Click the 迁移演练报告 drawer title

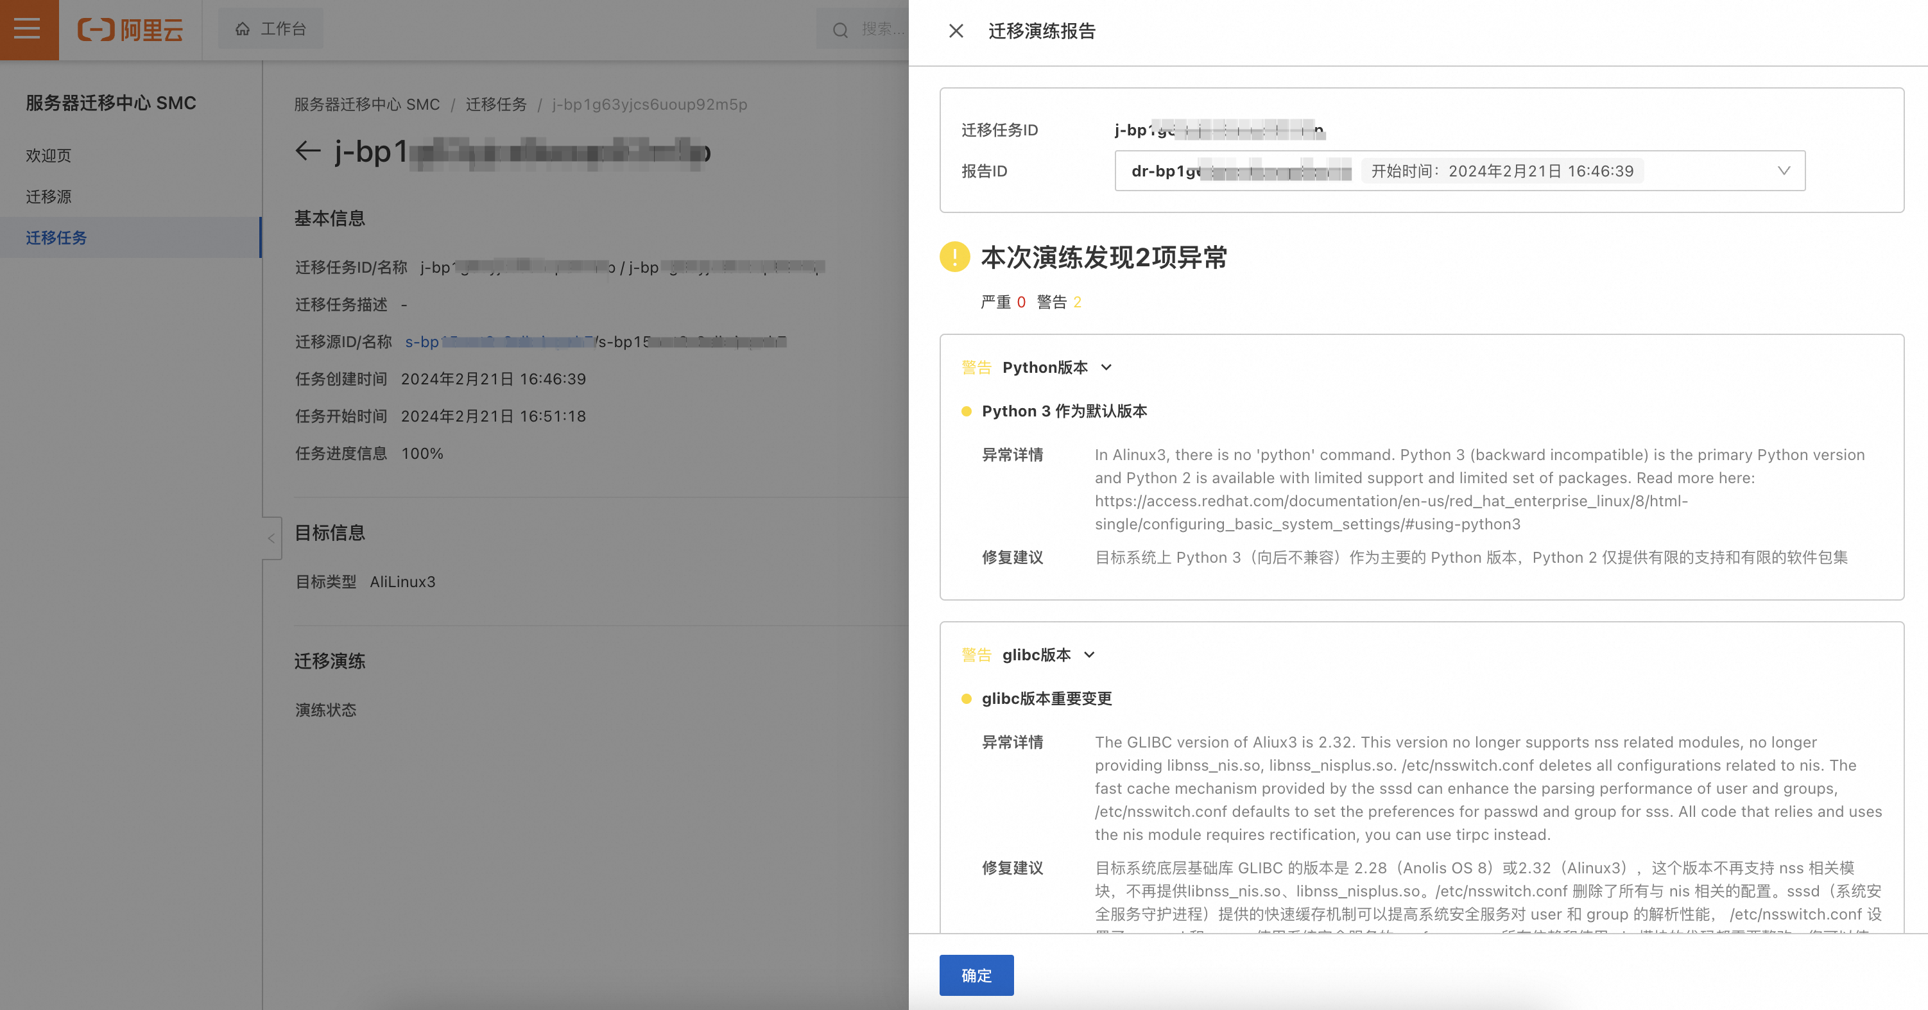tap(1042, 31)
